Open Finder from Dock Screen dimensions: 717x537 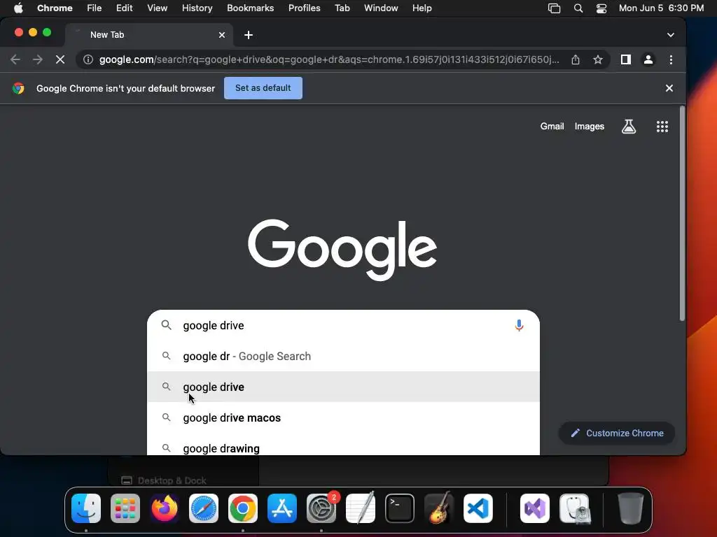(86, 508)
